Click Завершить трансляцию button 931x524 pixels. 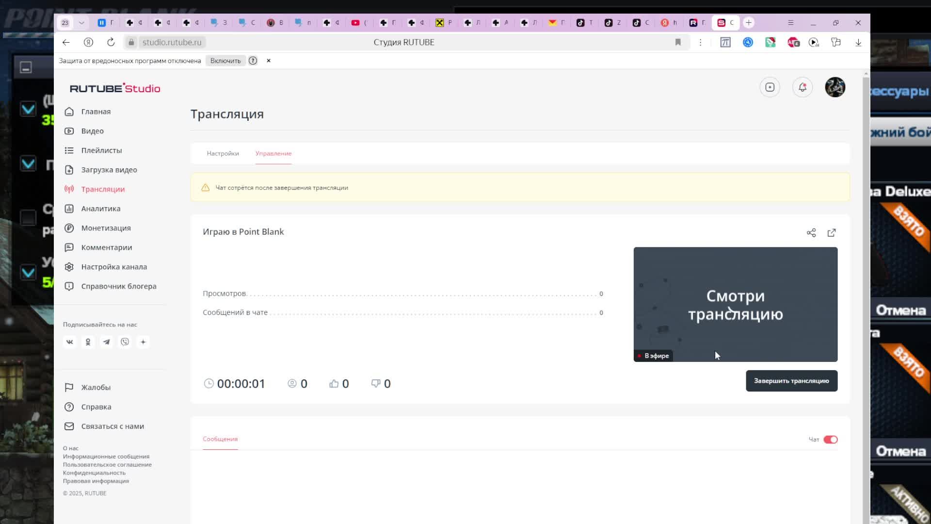[x=791, y=381]
